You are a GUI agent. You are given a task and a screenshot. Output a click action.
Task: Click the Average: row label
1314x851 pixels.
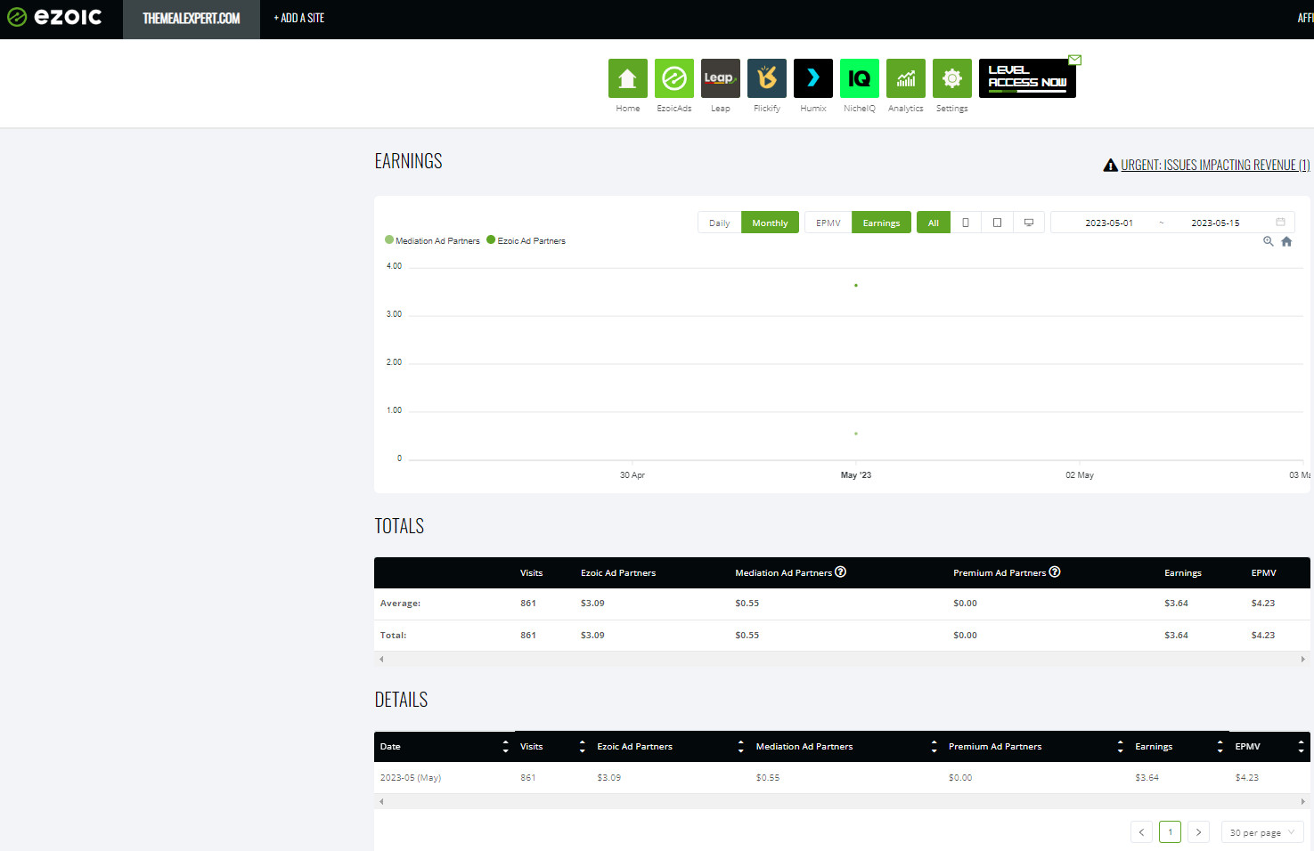coord(400,603)
